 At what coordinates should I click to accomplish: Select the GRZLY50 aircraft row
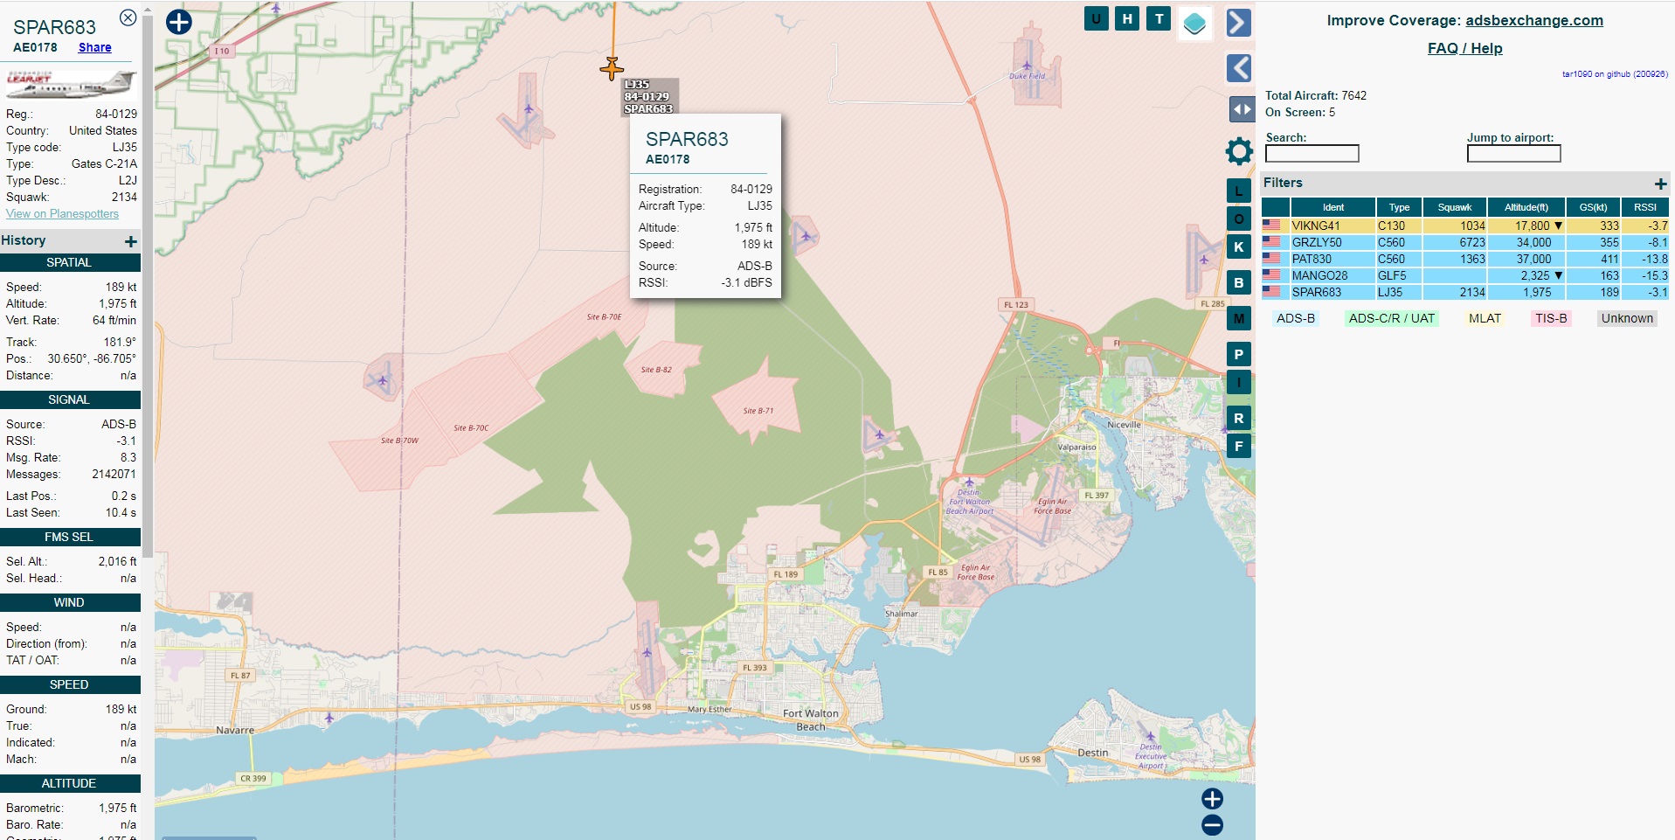point(1465,242)
